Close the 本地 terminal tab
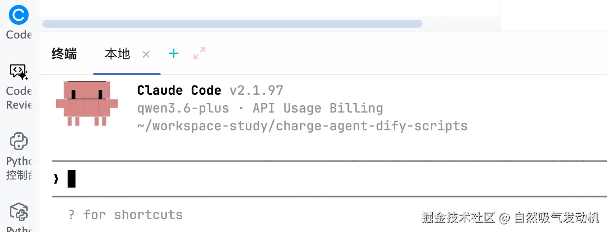 (x=146, y=54)
